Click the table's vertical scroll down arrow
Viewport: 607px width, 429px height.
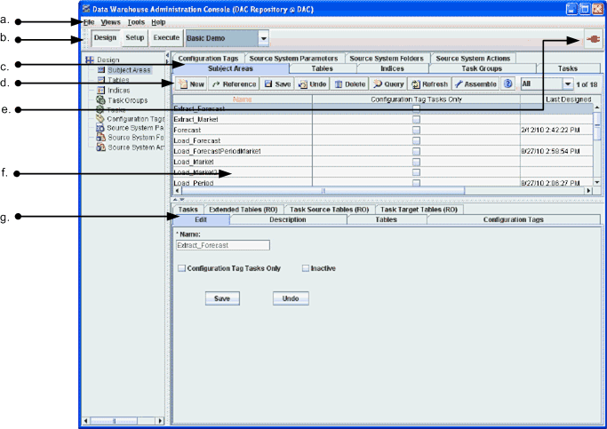597,182
